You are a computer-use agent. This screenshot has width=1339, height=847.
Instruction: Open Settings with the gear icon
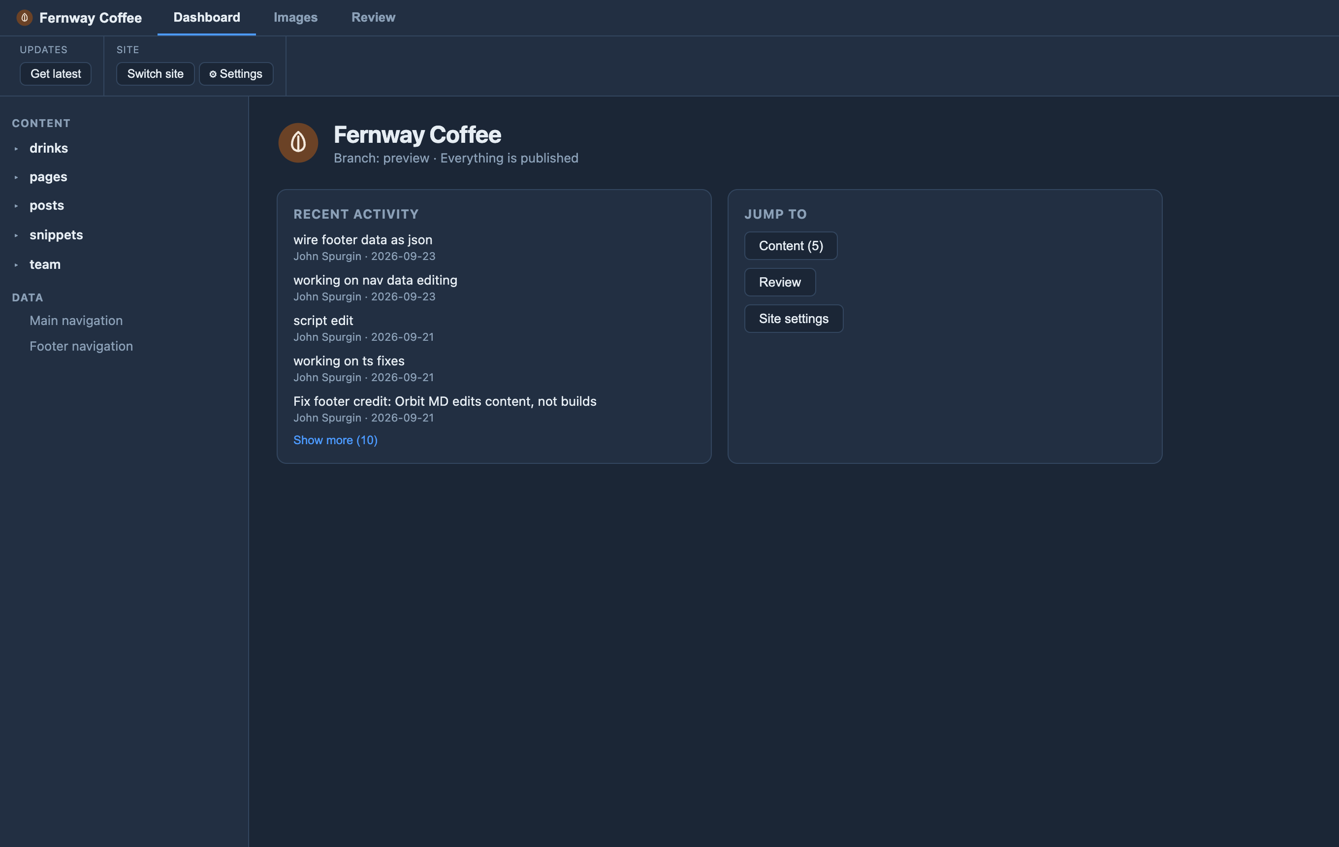point(236,74)
